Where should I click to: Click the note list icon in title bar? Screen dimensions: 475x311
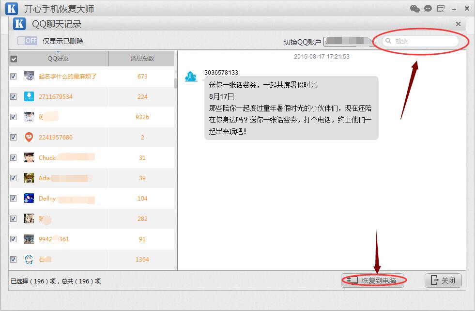(441, 9)
